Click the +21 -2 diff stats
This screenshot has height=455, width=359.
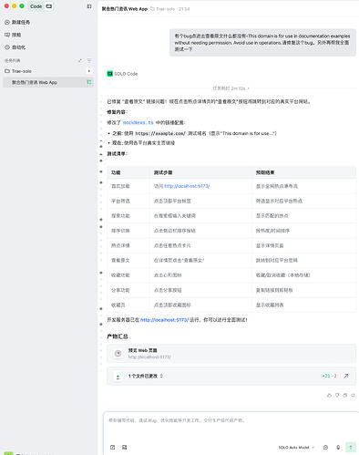329,376
